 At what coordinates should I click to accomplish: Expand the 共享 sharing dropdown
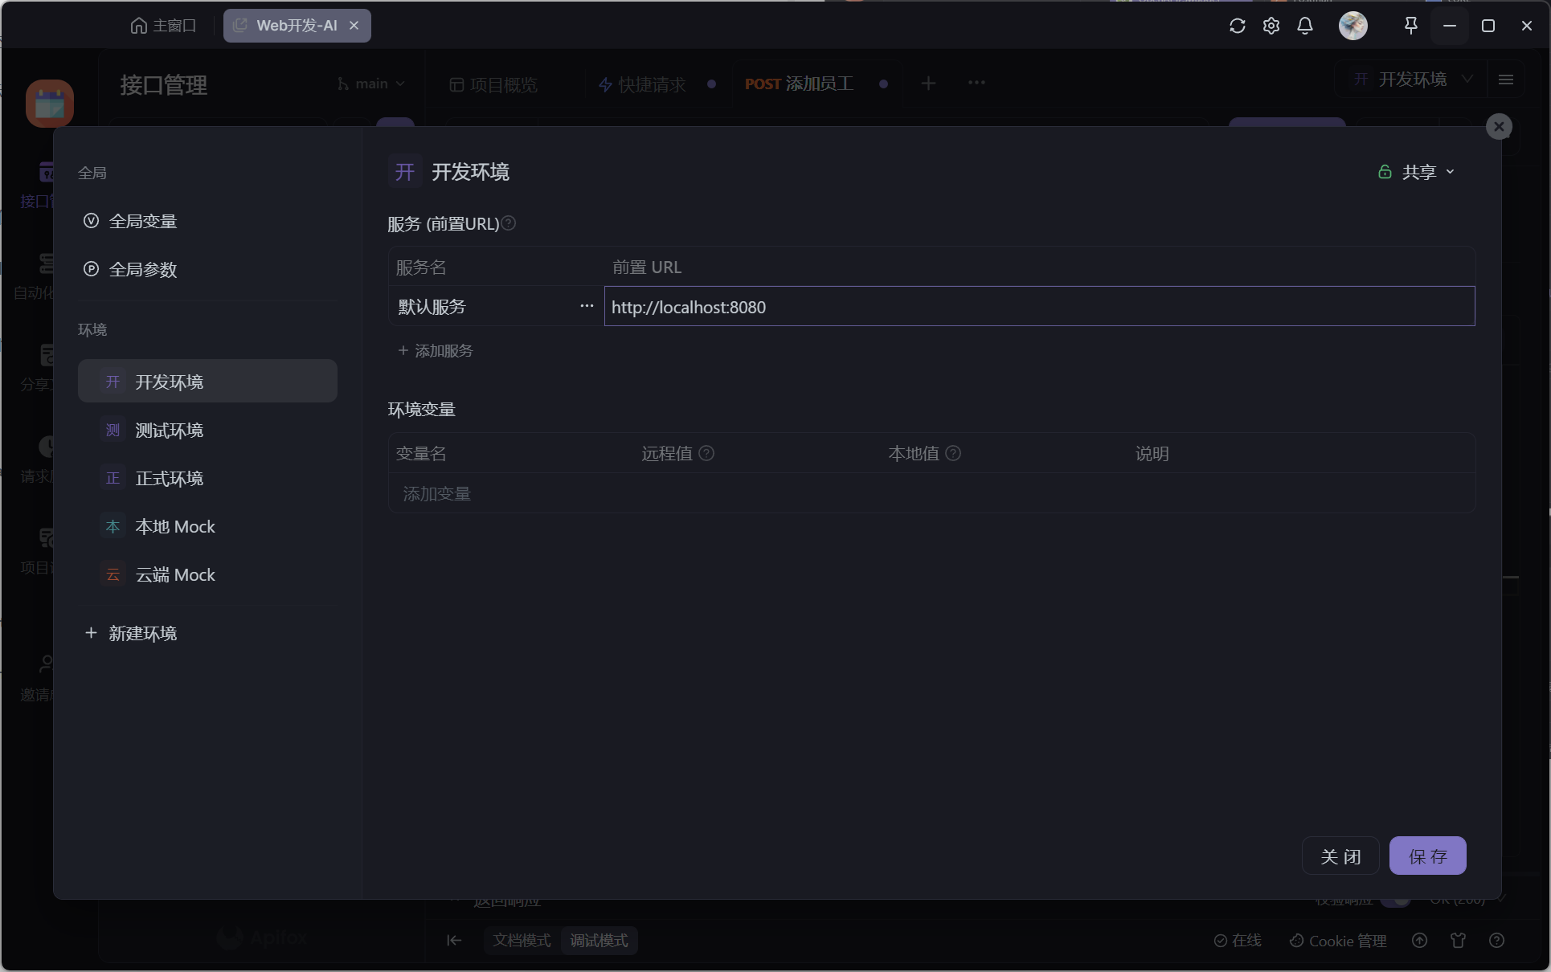coord(1418,172)
